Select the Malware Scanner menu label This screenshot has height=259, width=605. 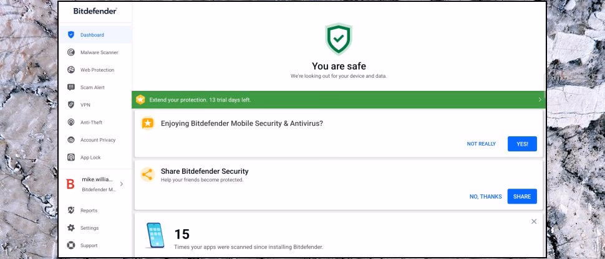[x=99, y=52]
